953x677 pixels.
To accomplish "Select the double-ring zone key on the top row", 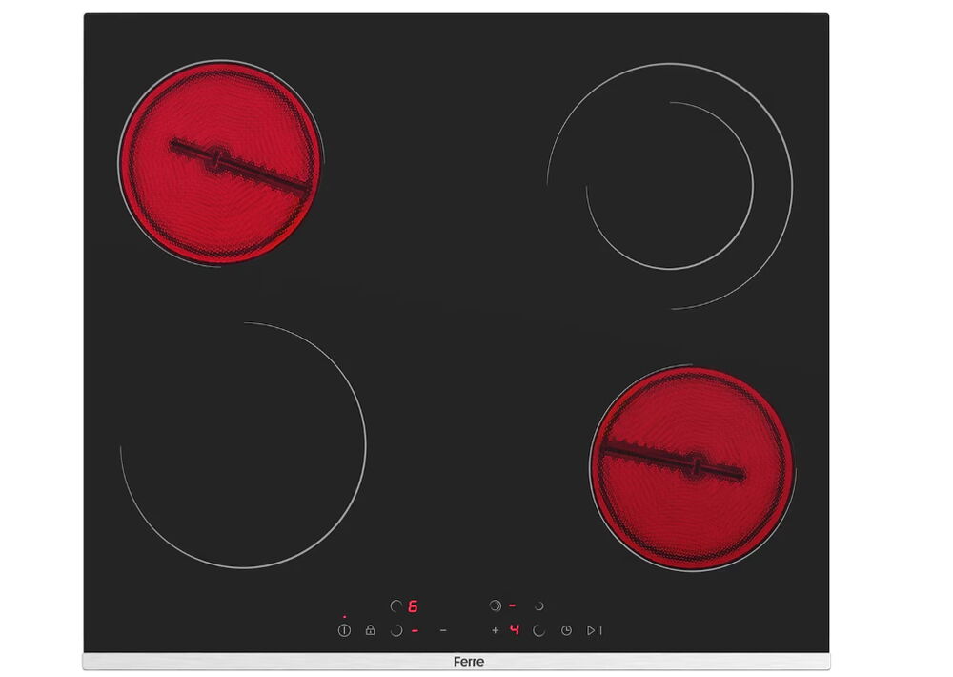I will coord(496,605).
